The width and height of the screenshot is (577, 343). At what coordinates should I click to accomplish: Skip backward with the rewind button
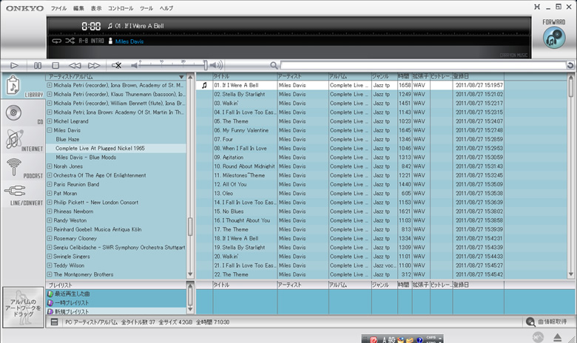[75, 66]
